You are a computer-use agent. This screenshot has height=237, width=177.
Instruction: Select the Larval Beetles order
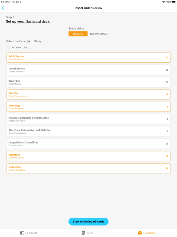pyautogui.click(x=88, y=70)
